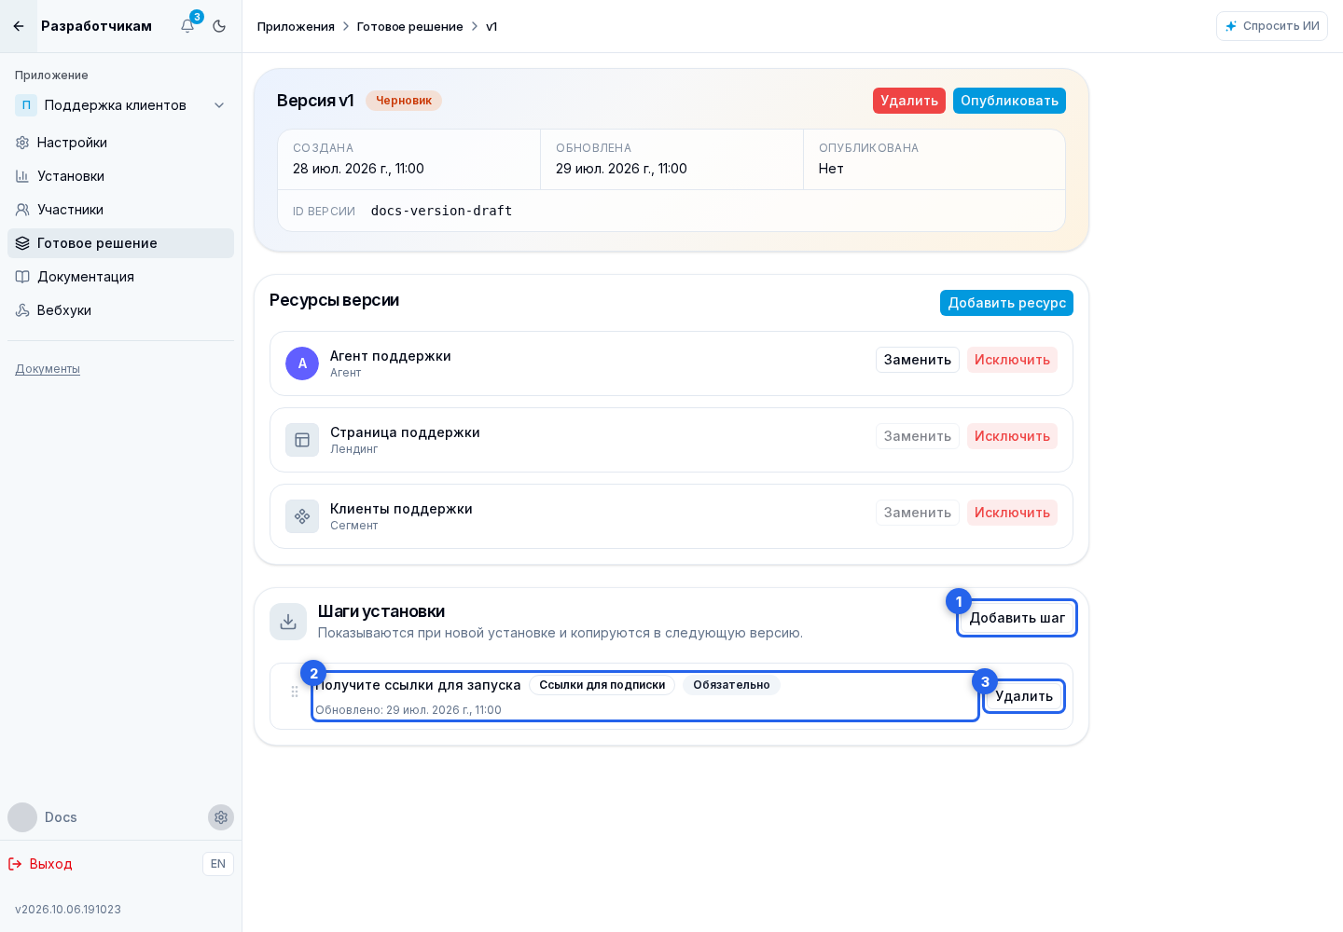Screen dimensions: 1343x932
Task: Click the Опубликовать button
Action: tap(1009, 101)
